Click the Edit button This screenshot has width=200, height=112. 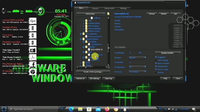point(175,14)
